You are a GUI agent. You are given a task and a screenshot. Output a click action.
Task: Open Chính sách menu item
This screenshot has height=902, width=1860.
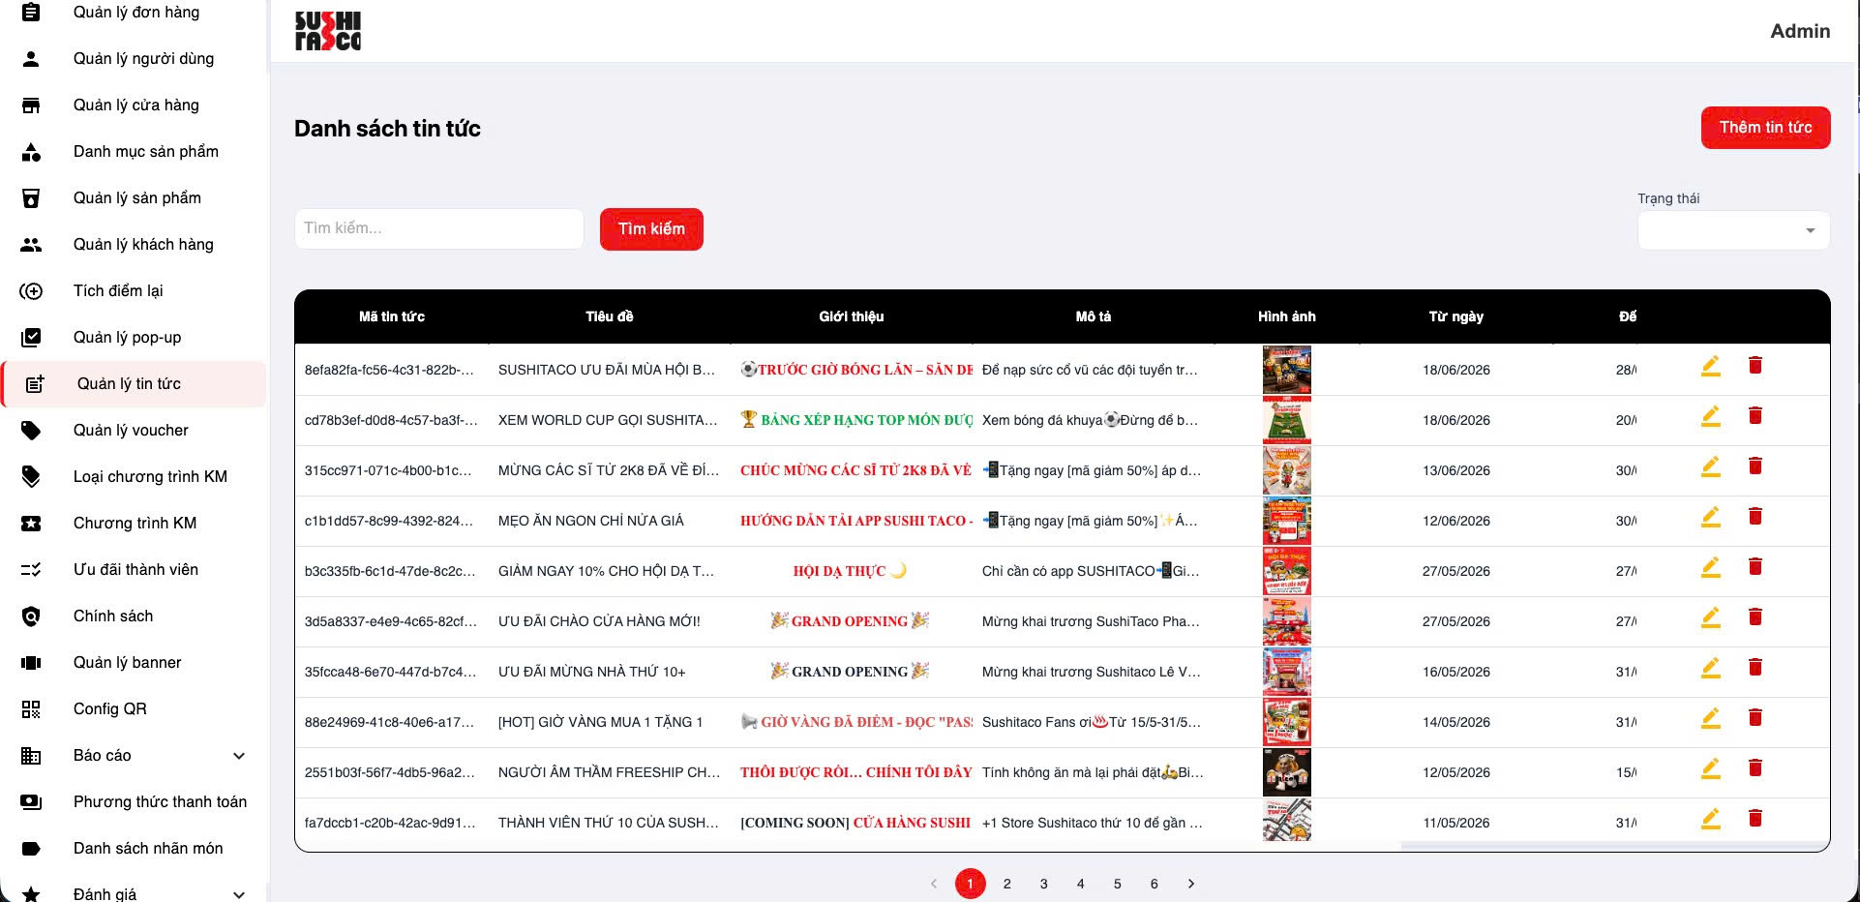pos(134,616)
